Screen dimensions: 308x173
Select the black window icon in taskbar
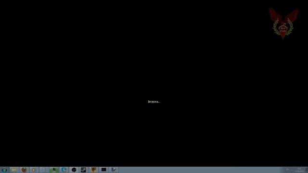point(104,170)
